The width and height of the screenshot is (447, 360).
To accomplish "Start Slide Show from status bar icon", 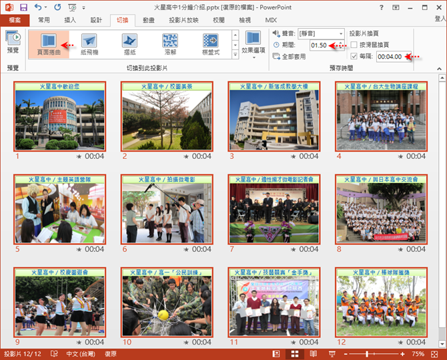I will coord(332,354).
